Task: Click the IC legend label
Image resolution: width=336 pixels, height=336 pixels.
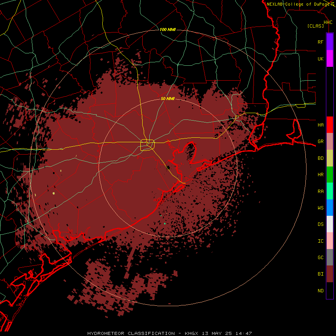Action: coord(320,241)
